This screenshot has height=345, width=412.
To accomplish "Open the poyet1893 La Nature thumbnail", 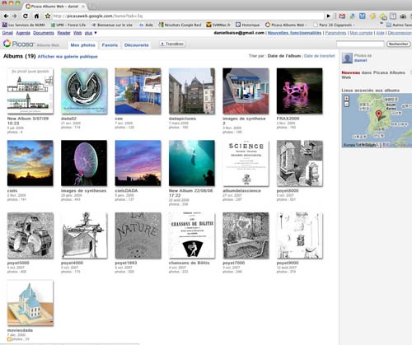I will click(x=138, y=235).
